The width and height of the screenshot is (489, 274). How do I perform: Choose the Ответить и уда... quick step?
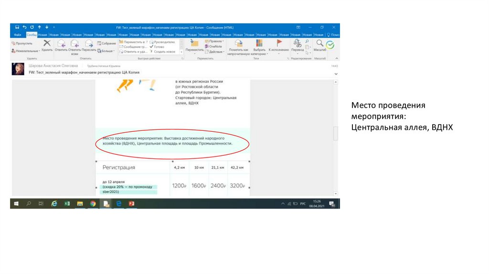pos(133,52)
